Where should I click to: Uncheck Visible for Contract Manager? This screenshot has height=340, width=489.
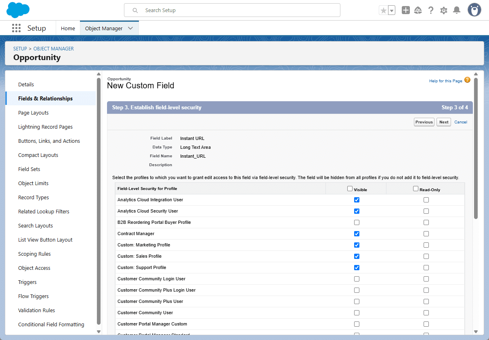tap(357, 234)
